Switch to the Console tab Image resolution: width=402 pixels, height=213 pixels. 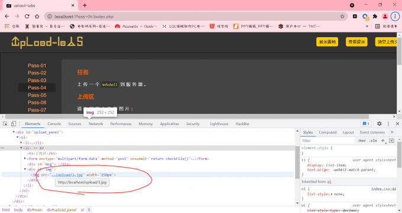click(x=54, y=124)
